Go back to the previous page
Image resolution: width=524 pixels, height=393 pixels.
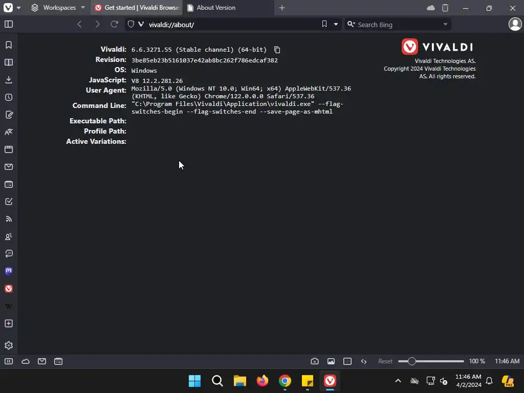[x=79, y=24]
